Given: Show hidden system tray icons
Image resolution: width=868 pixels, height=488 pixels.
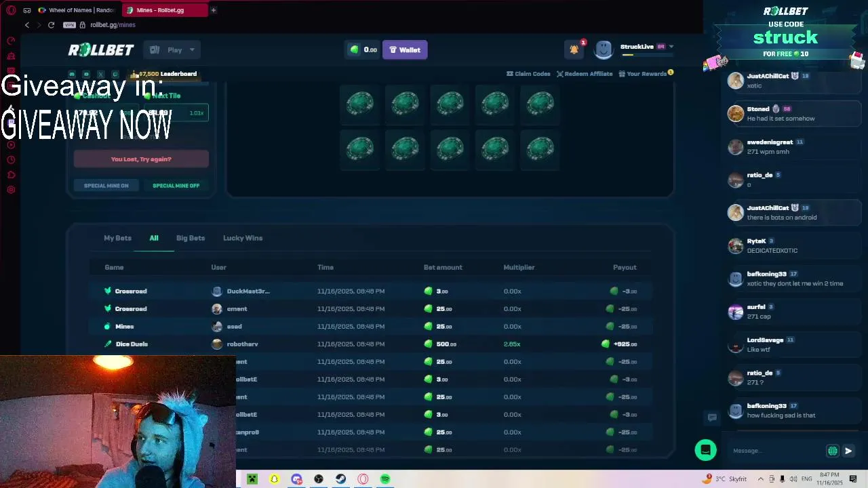Looking at the screenshot, I should pos(760,479).
